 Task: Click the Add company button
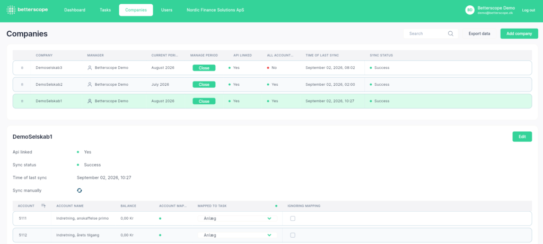coord(519,33)
